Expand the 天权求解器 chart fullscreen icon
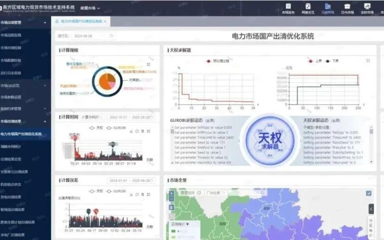Viewport: 384px width, 240px height. click(368, 60)
